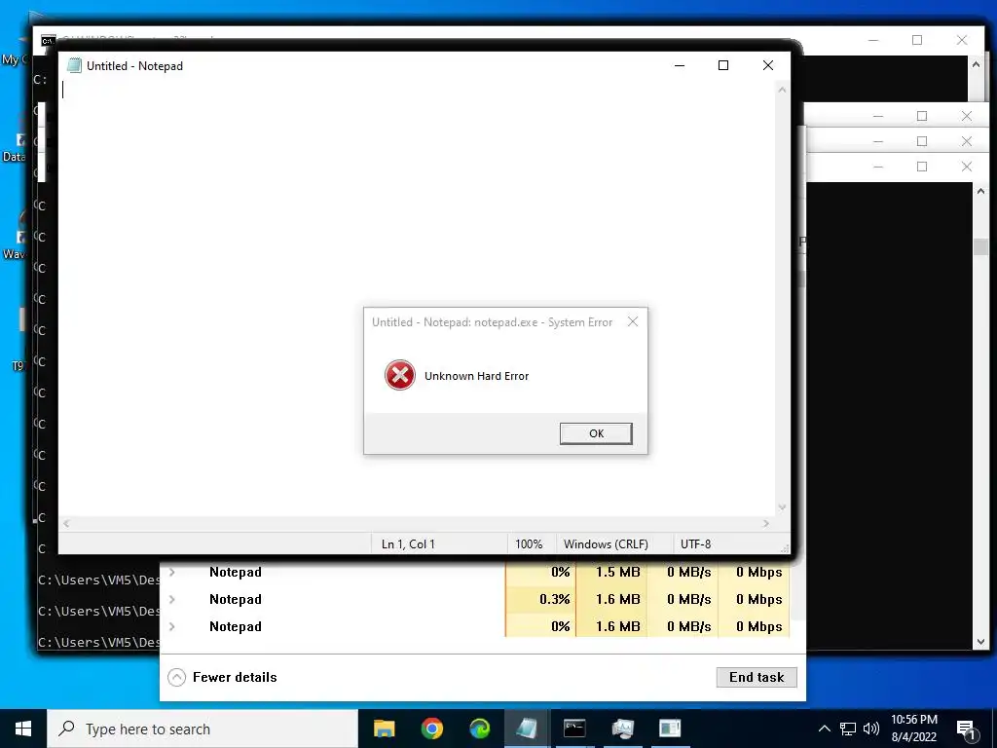Expand the Notepad row showing 1.5 MB
Image resolution: width=997 pixels, height=748 pixels.
172,573
